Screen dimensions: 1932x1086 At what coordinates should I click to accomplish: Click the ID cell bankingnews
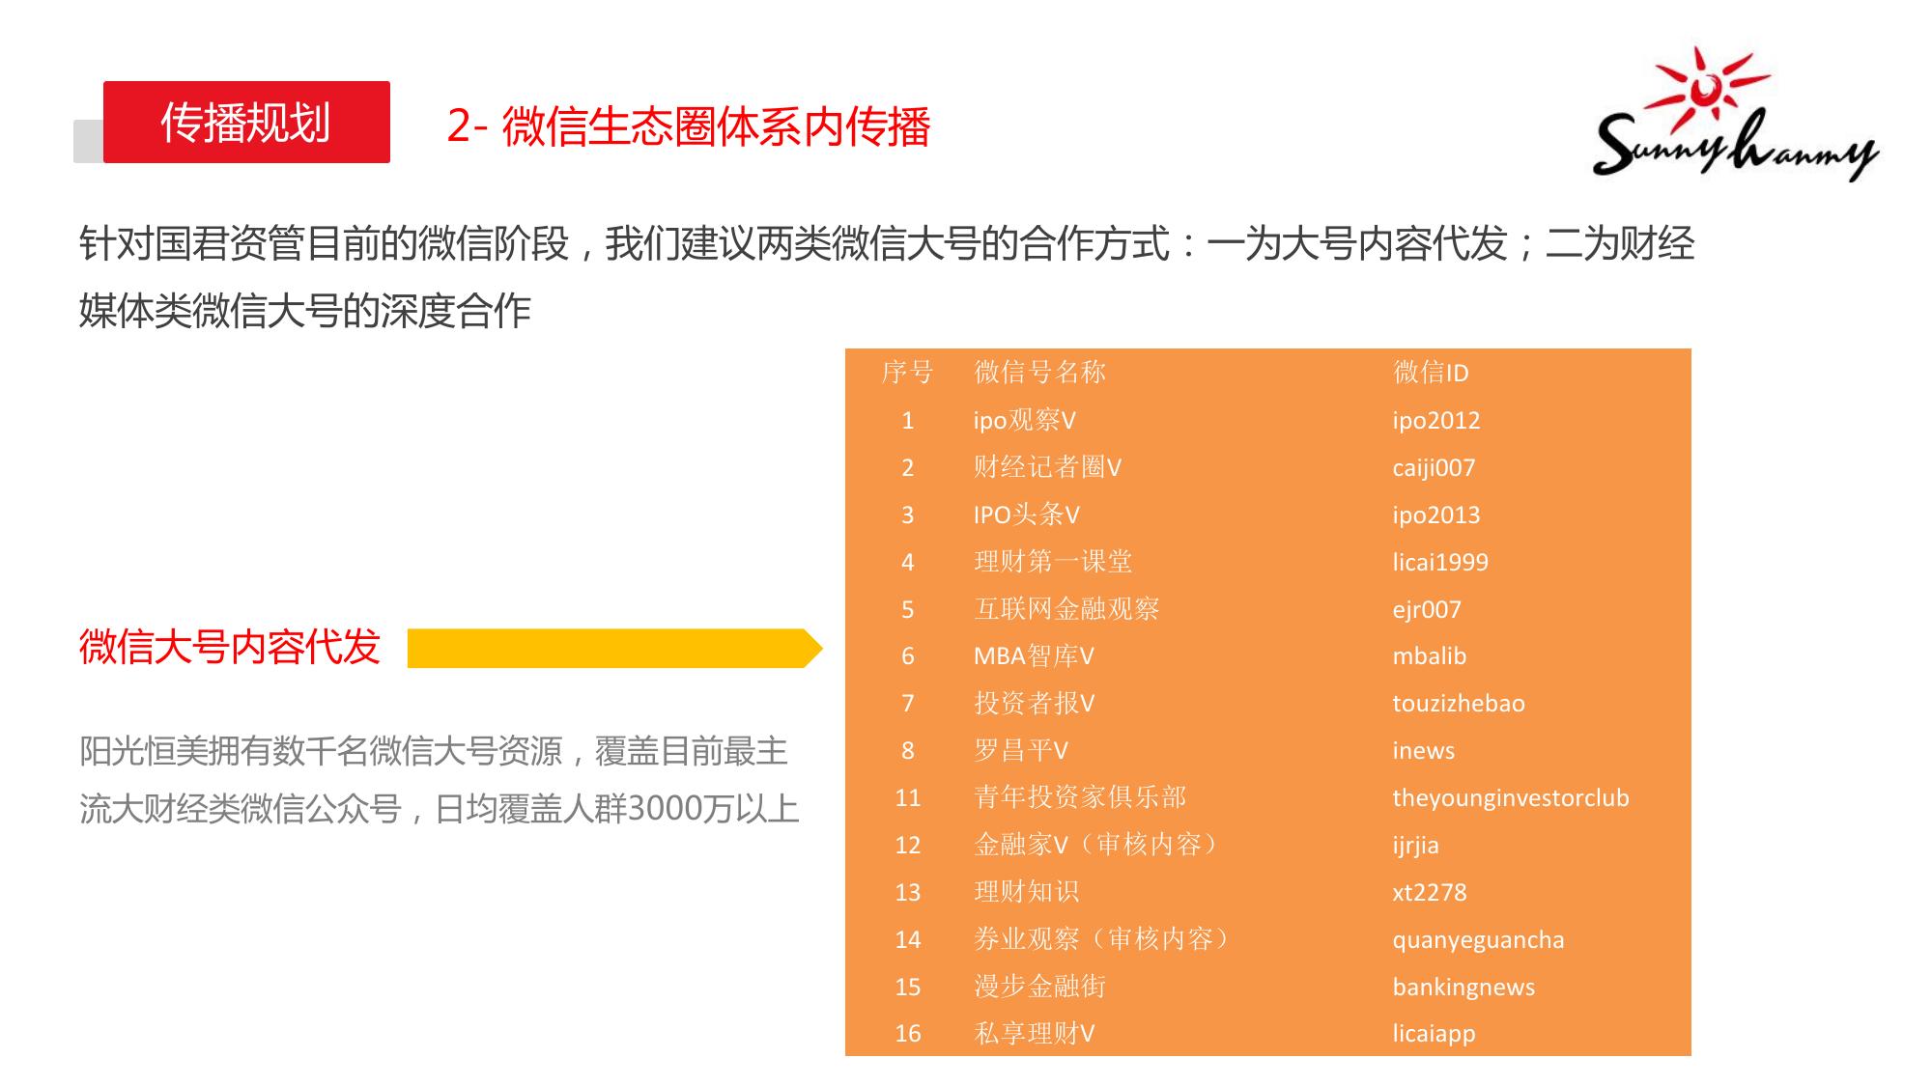[1463, 988]
